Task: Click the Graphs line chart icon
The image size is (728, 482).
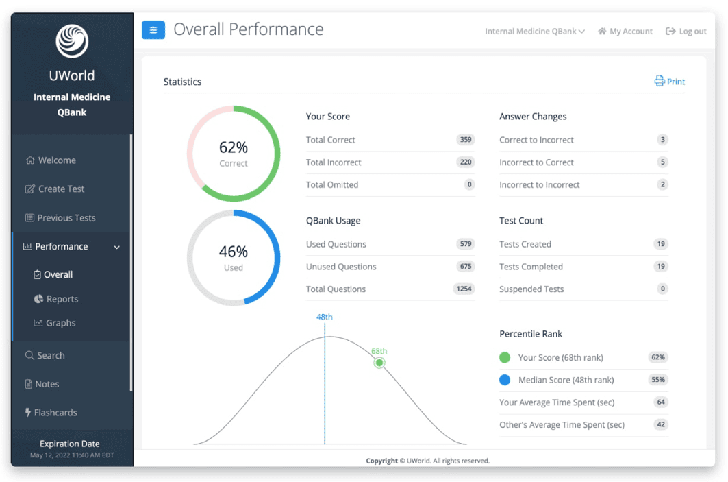Action: (38, 322)
